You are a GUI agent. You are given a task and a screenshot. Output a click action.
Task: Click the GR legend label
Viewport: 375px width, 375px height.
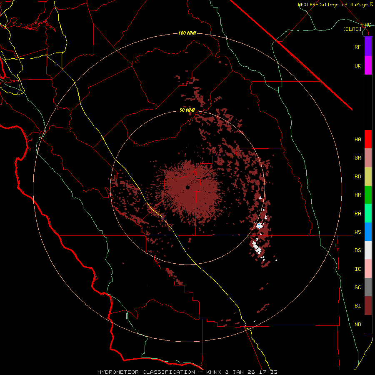pyautogui.click(x=357, y=158)
